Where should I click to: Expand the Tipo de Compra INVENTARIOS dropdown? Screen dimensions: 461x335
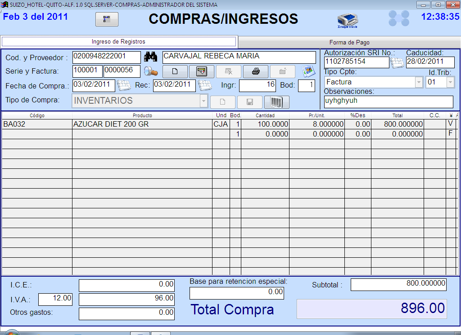203,101
